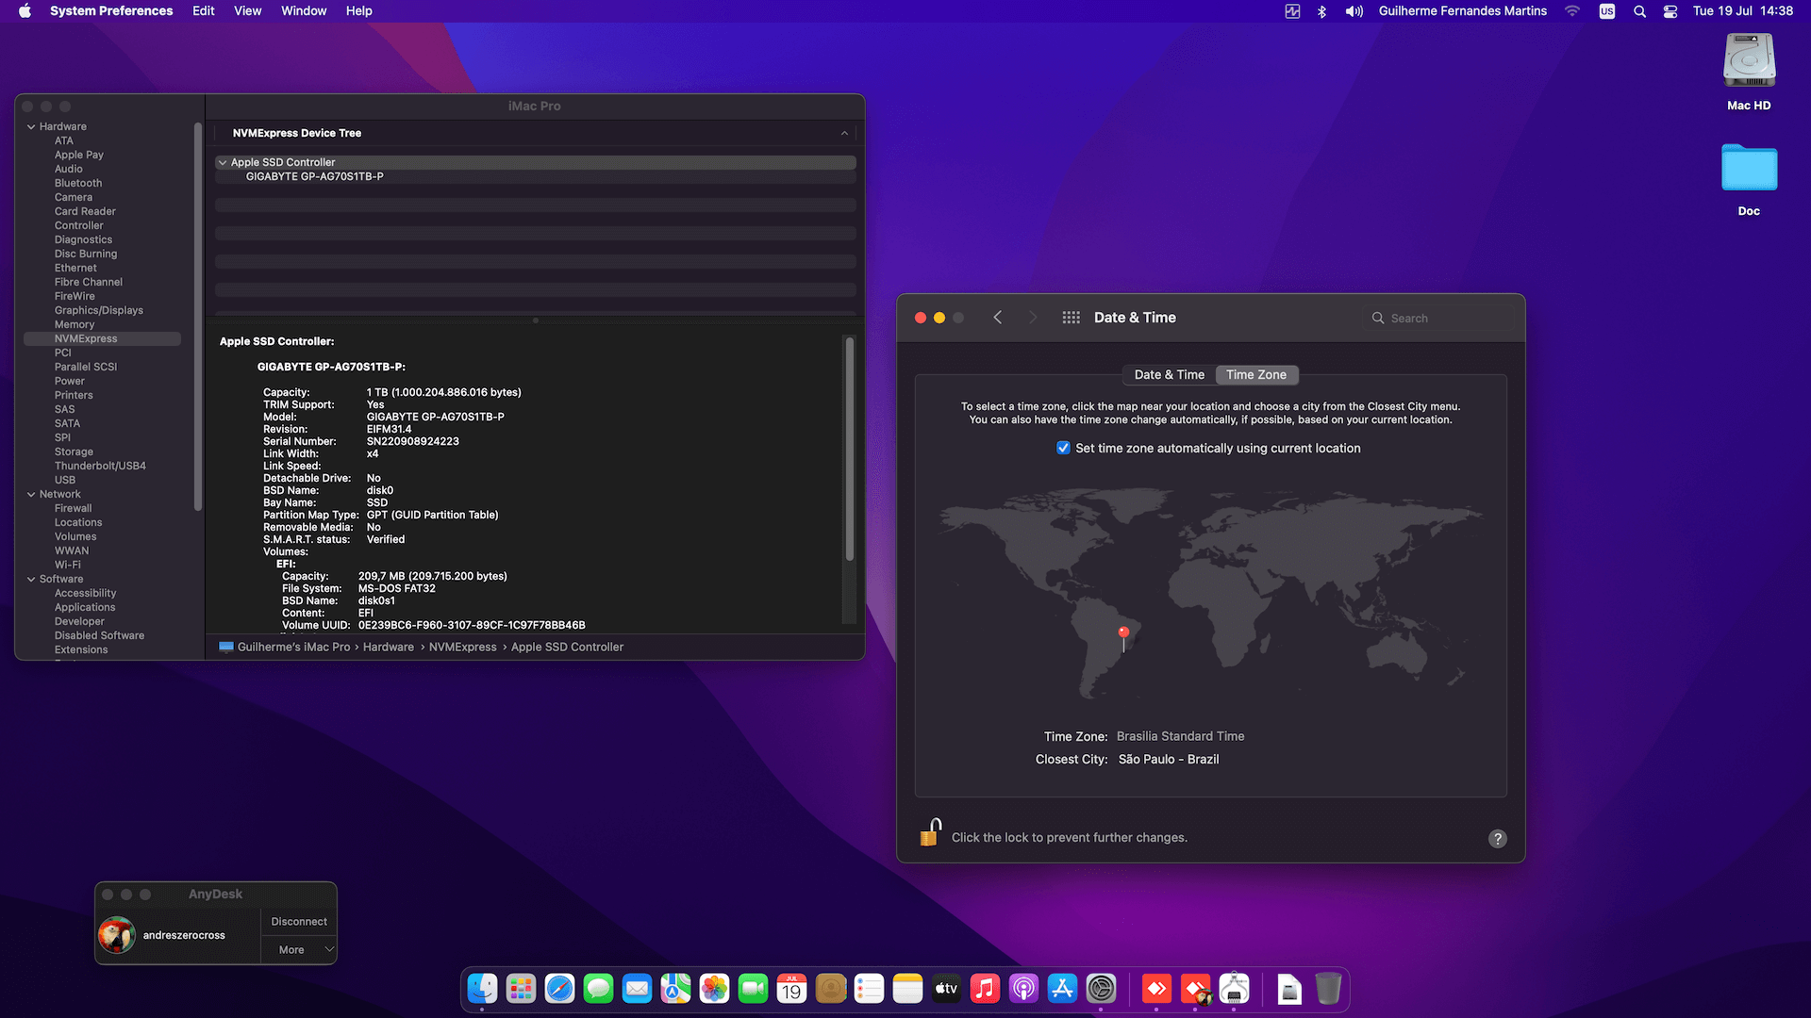The width and height of the screenshot is (1811, 1018).
Task: Open the Edit menu
Action: click(x=203, y=11)
